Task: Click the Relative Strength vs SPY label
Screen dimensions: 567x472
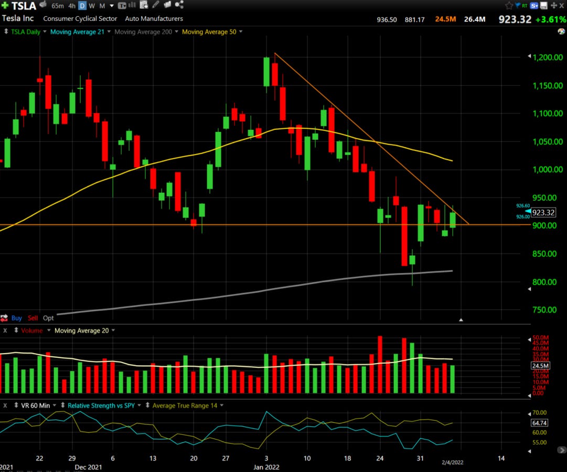Action: [x=101, y=405]
